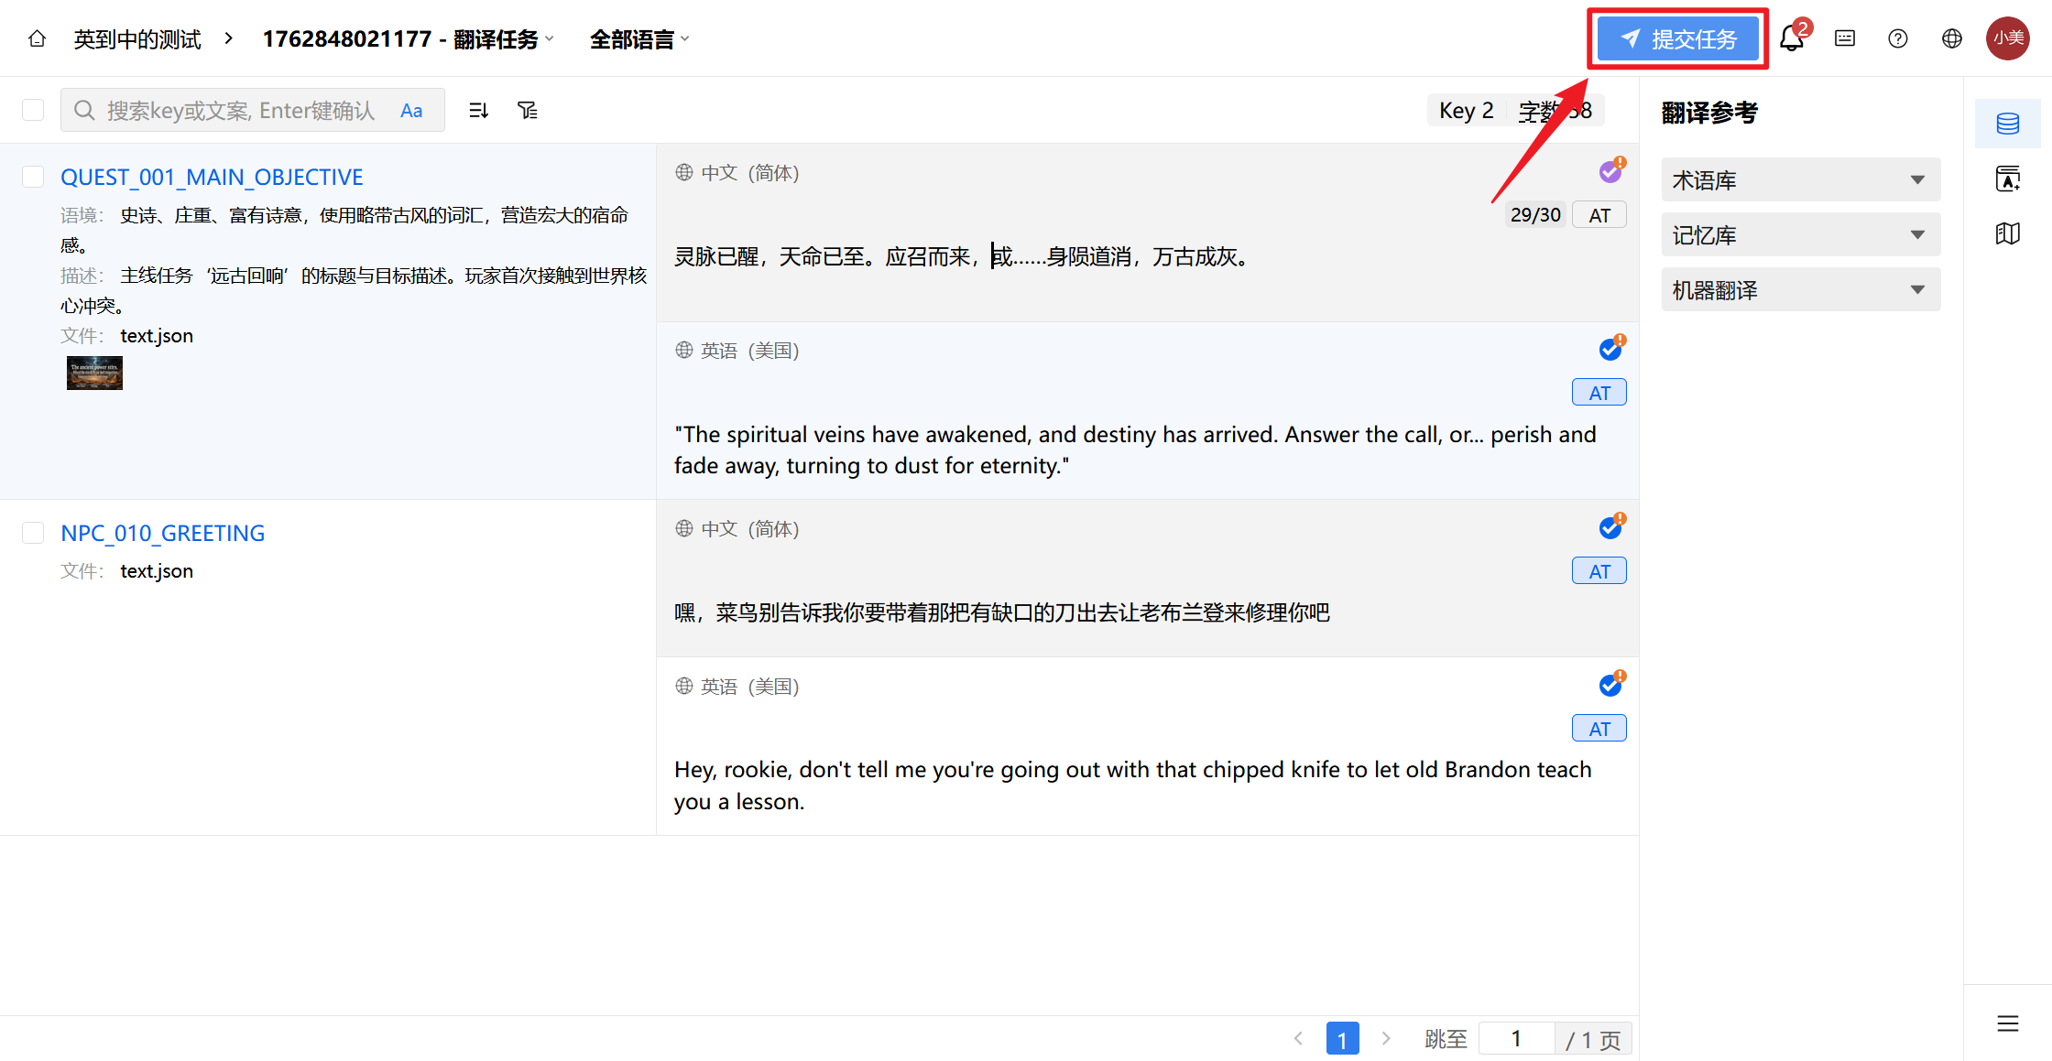Click the 提交任务 submit button
Screen dimensions: 2052x1061
click(1677, 39)
